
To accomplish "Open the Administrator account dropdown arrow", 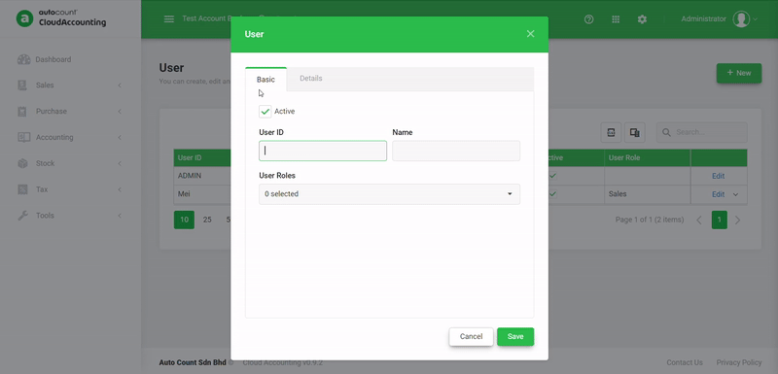I will [756, 19].
